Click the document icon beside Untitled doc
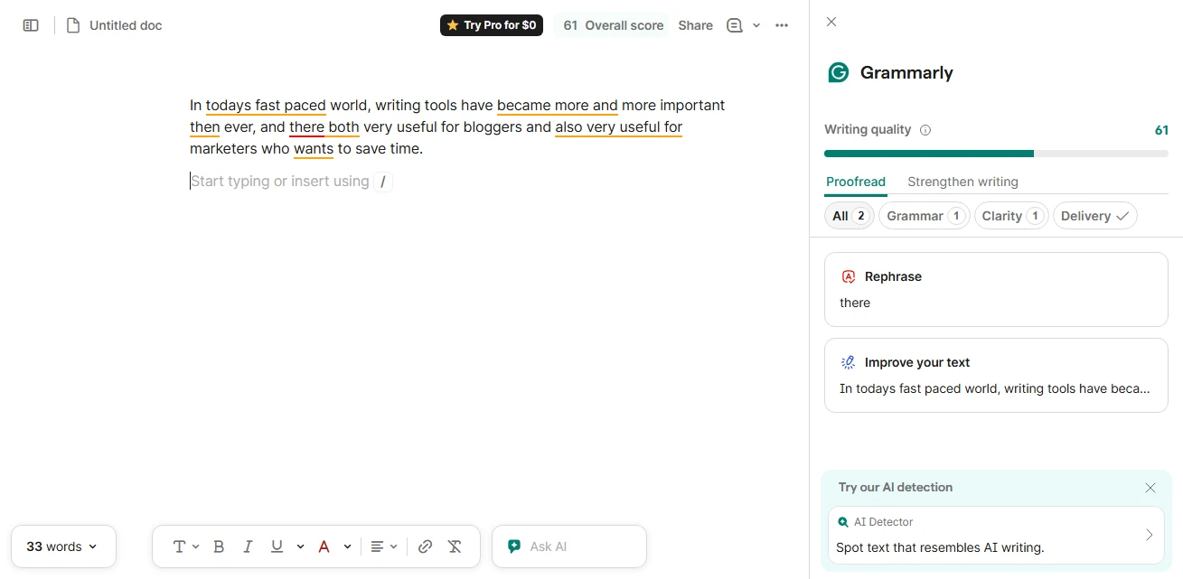The image size is (1183, 579). tap(73, 25)
